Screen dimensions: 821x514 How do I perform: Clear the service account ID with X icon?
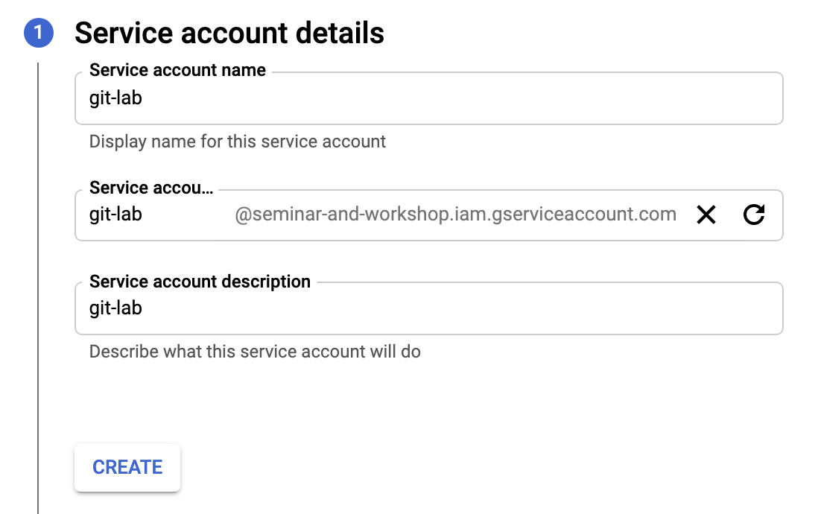706,215
